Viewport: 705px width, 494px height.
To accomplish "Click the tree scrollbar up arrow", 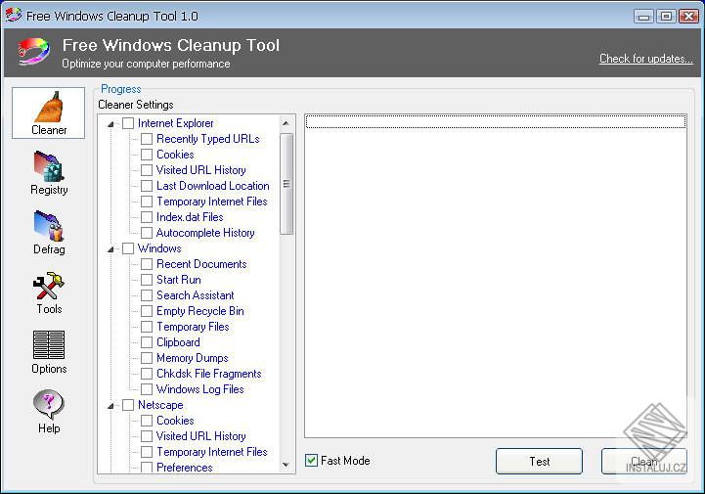I will tap(286, 123).
